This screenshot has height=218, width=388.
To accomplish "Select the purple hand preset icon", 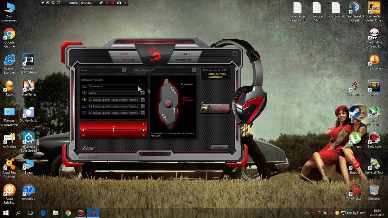I will tap(85, 113).
